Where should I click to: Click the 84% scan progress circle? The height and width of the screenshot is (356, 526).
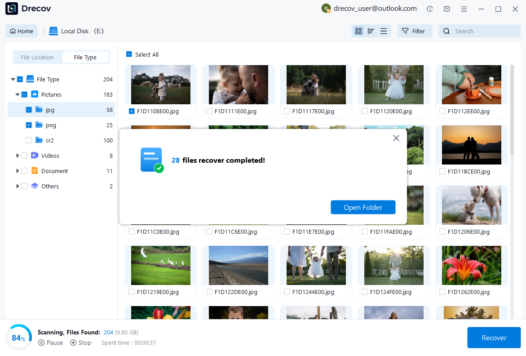coord(19,337)
